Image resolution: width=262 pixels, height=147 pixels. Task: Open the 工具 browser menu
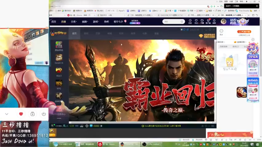pyautogui.click(x=236, y=2)
